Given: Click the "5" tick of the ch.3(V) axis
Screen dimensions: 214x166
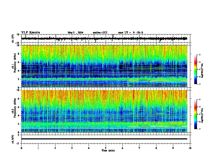Looking at the screenshot, I should 19,135.
